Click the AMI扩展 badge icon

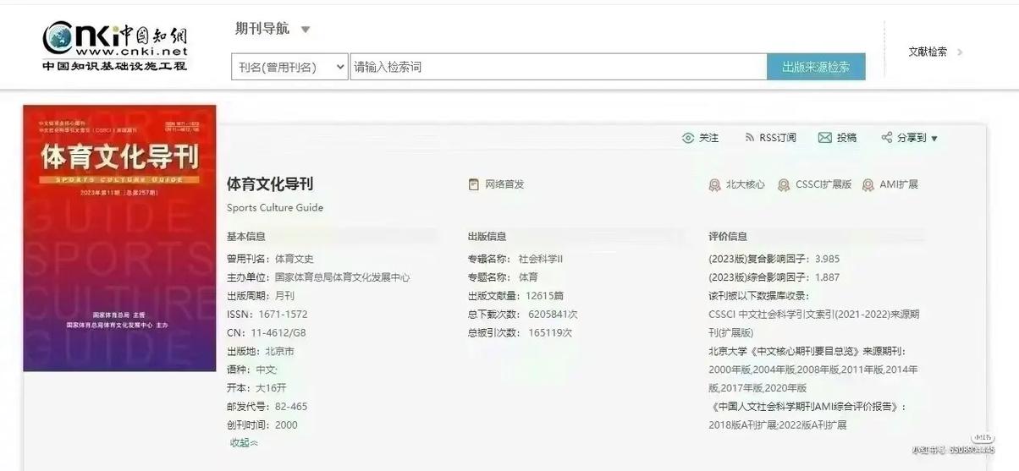click(x=868, y=185)
